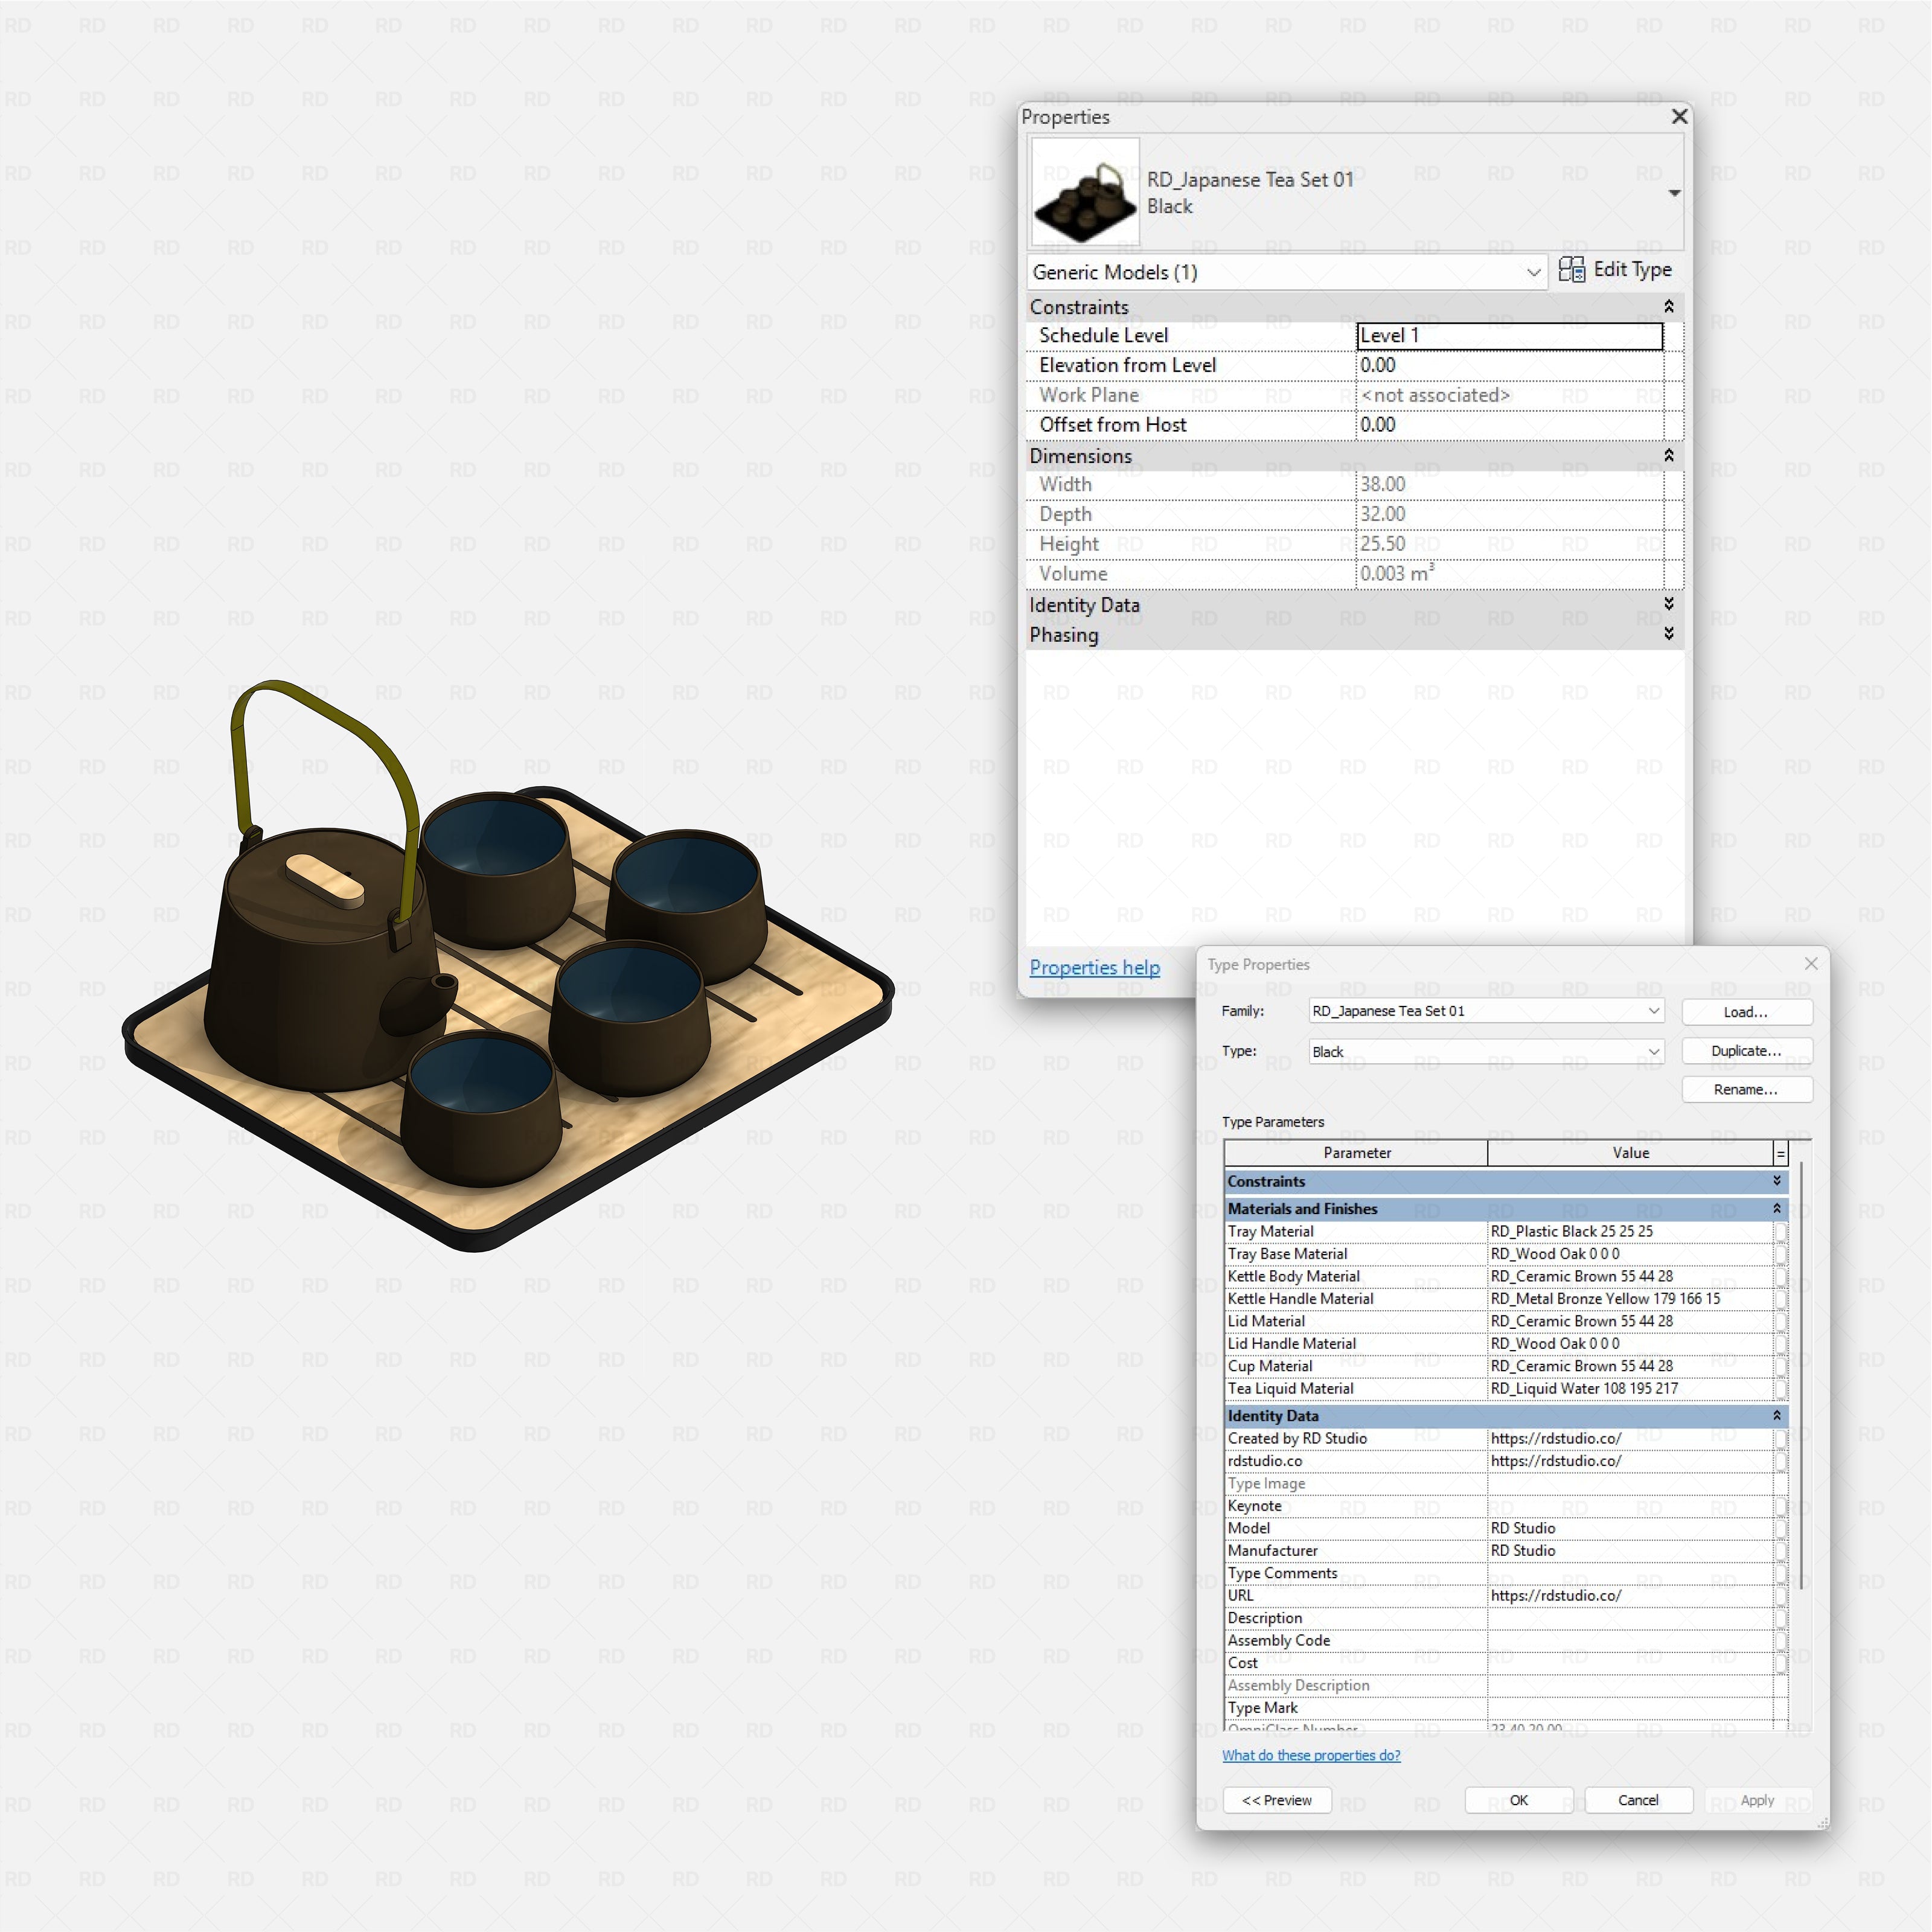
Task: Click the associate button for Kettle Handle Material
Action: coord(1780,1299)
